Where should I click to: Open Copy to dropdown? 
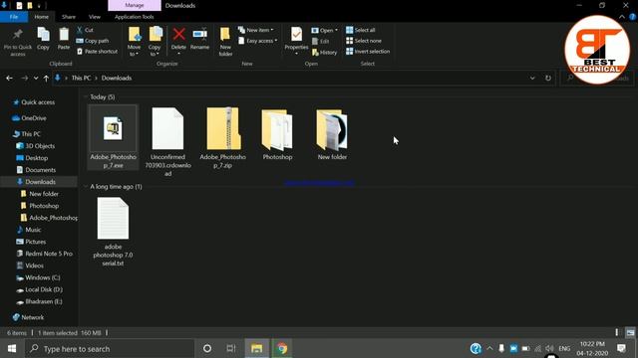155,42
